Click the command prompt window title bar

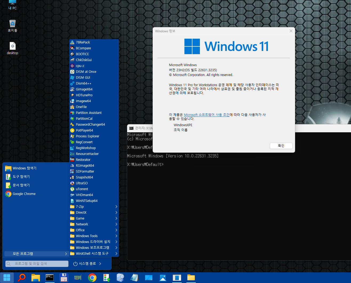(x=239, y=128)
